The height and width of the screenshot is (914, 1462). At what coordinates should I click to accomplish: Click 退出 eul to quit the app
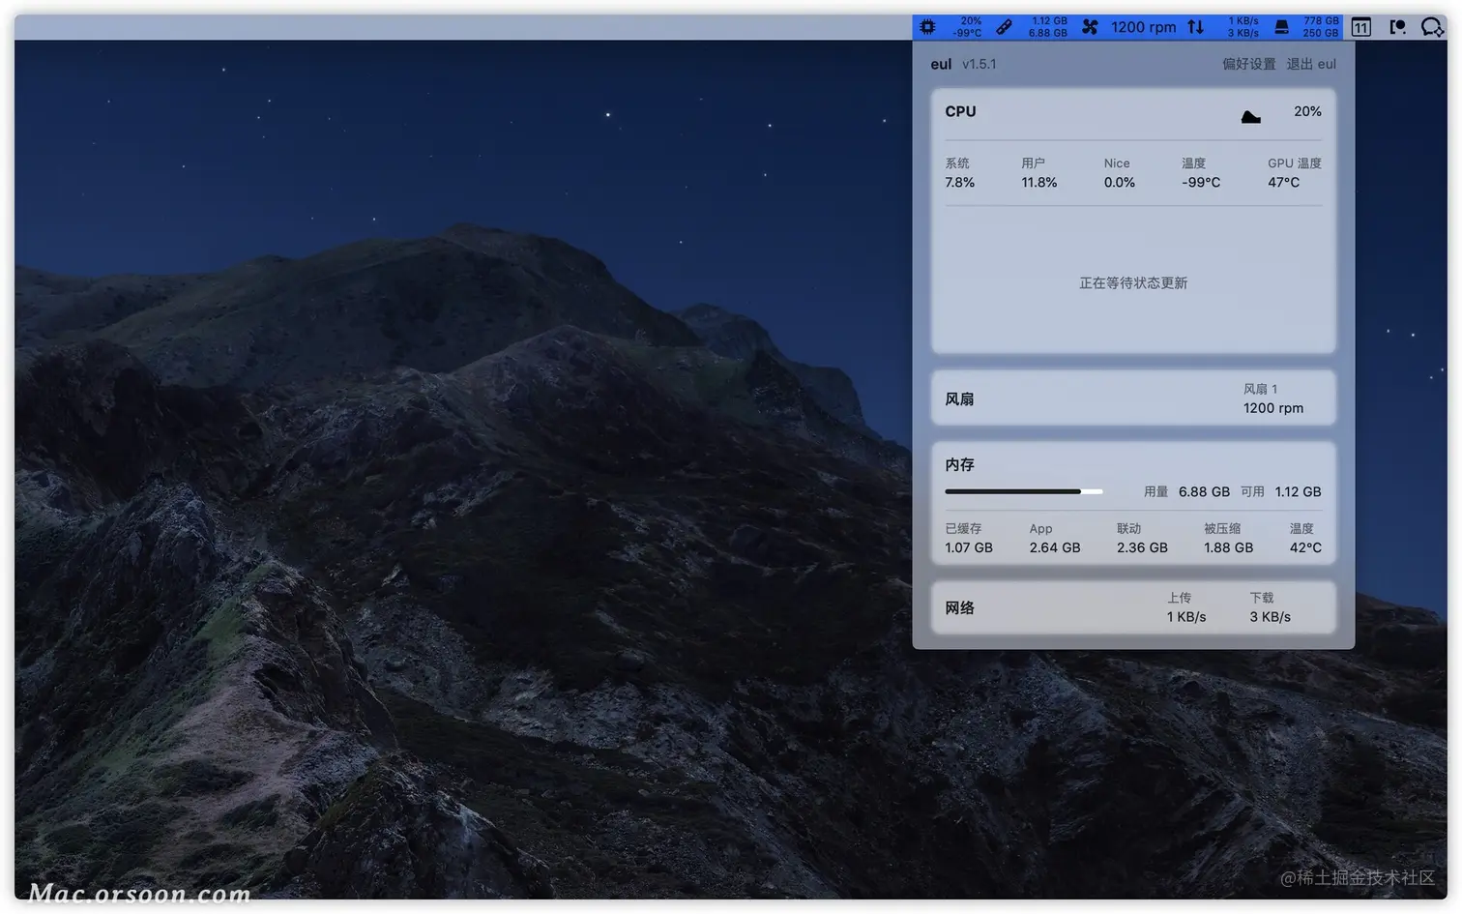pos(1311,64)
